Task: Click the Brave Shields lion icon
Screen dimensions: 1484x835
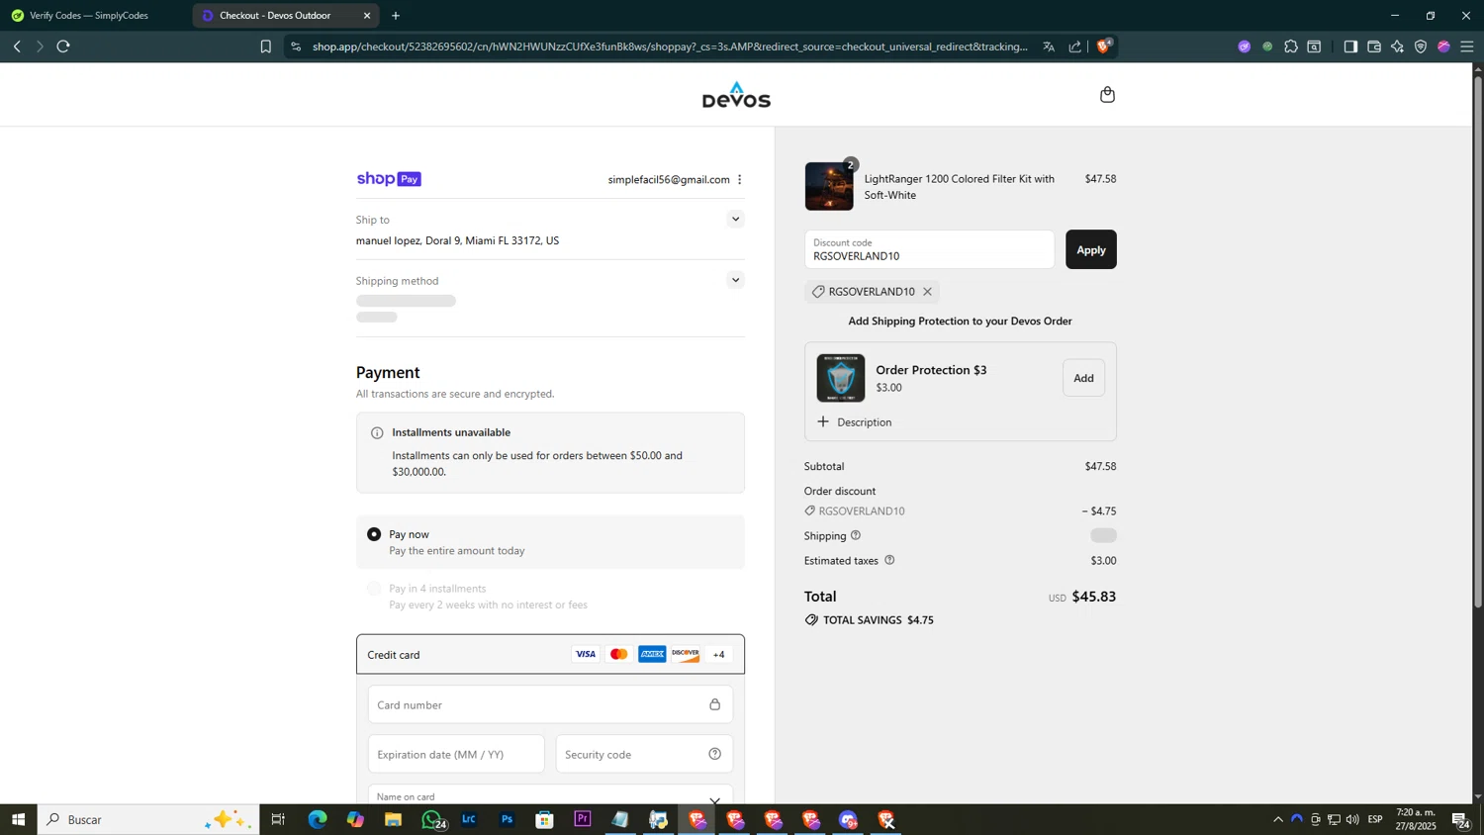Action: 1104,46
